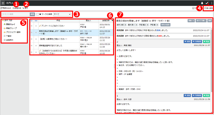Open the 【総務部からのお知らせ】健康診断 message
Image resolution: width=214 pixels, height=115 pixels.
pos(59,52)
